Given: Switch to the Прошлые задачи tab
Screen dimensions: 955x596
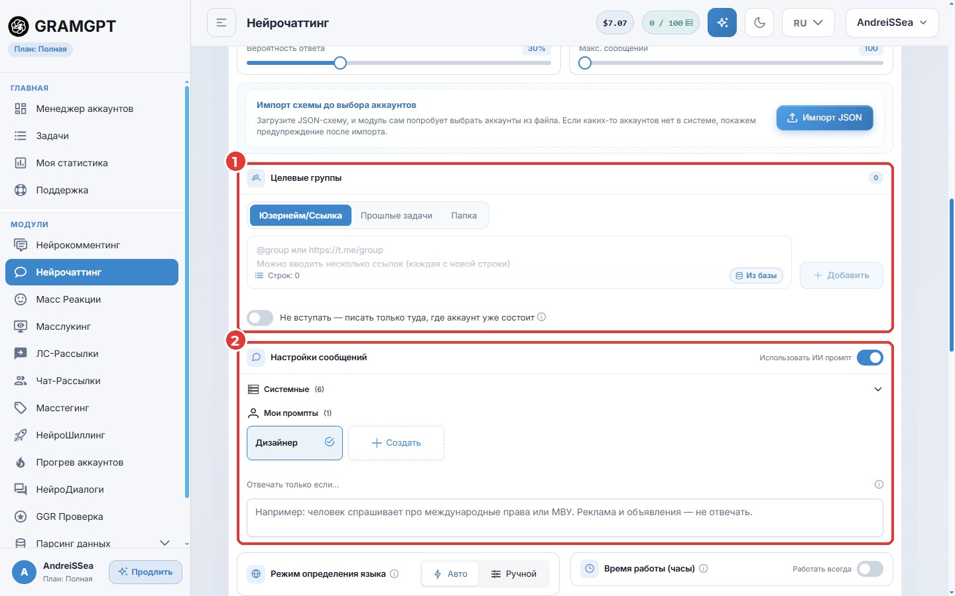Looking at the screenshot, I should coord(397,216).
